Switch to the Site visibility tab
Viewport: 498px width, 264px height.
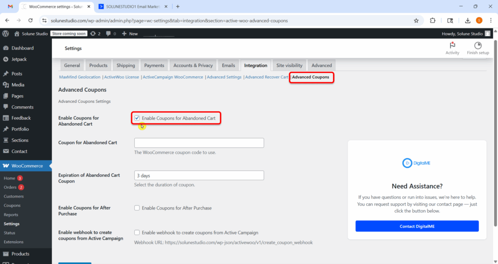click(x=289, y=66)
